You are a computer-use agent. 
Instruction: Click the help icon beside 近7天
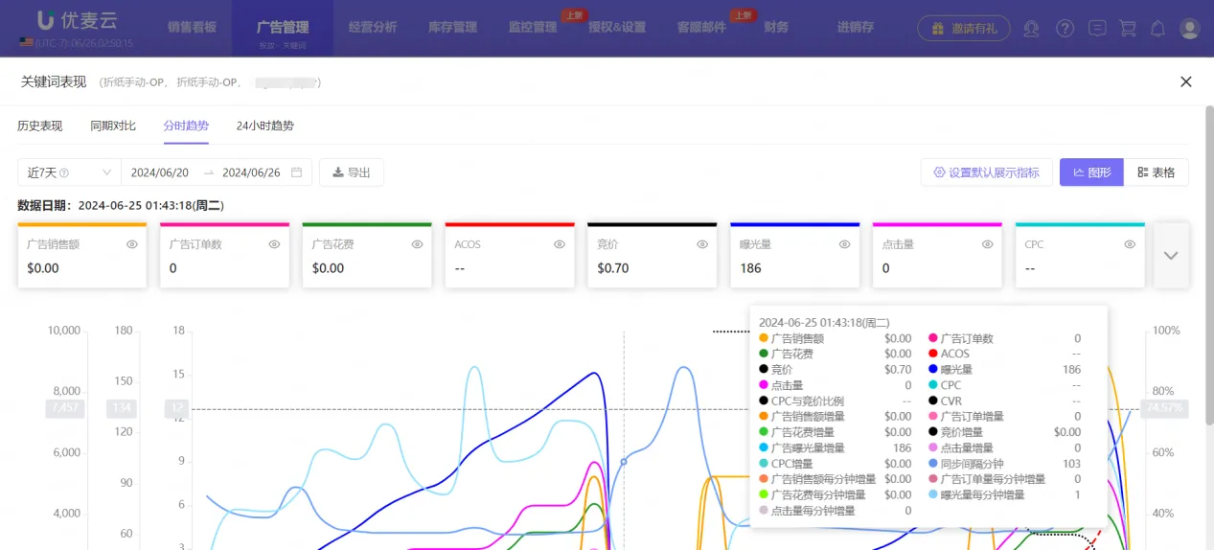(x=64, y=173)
